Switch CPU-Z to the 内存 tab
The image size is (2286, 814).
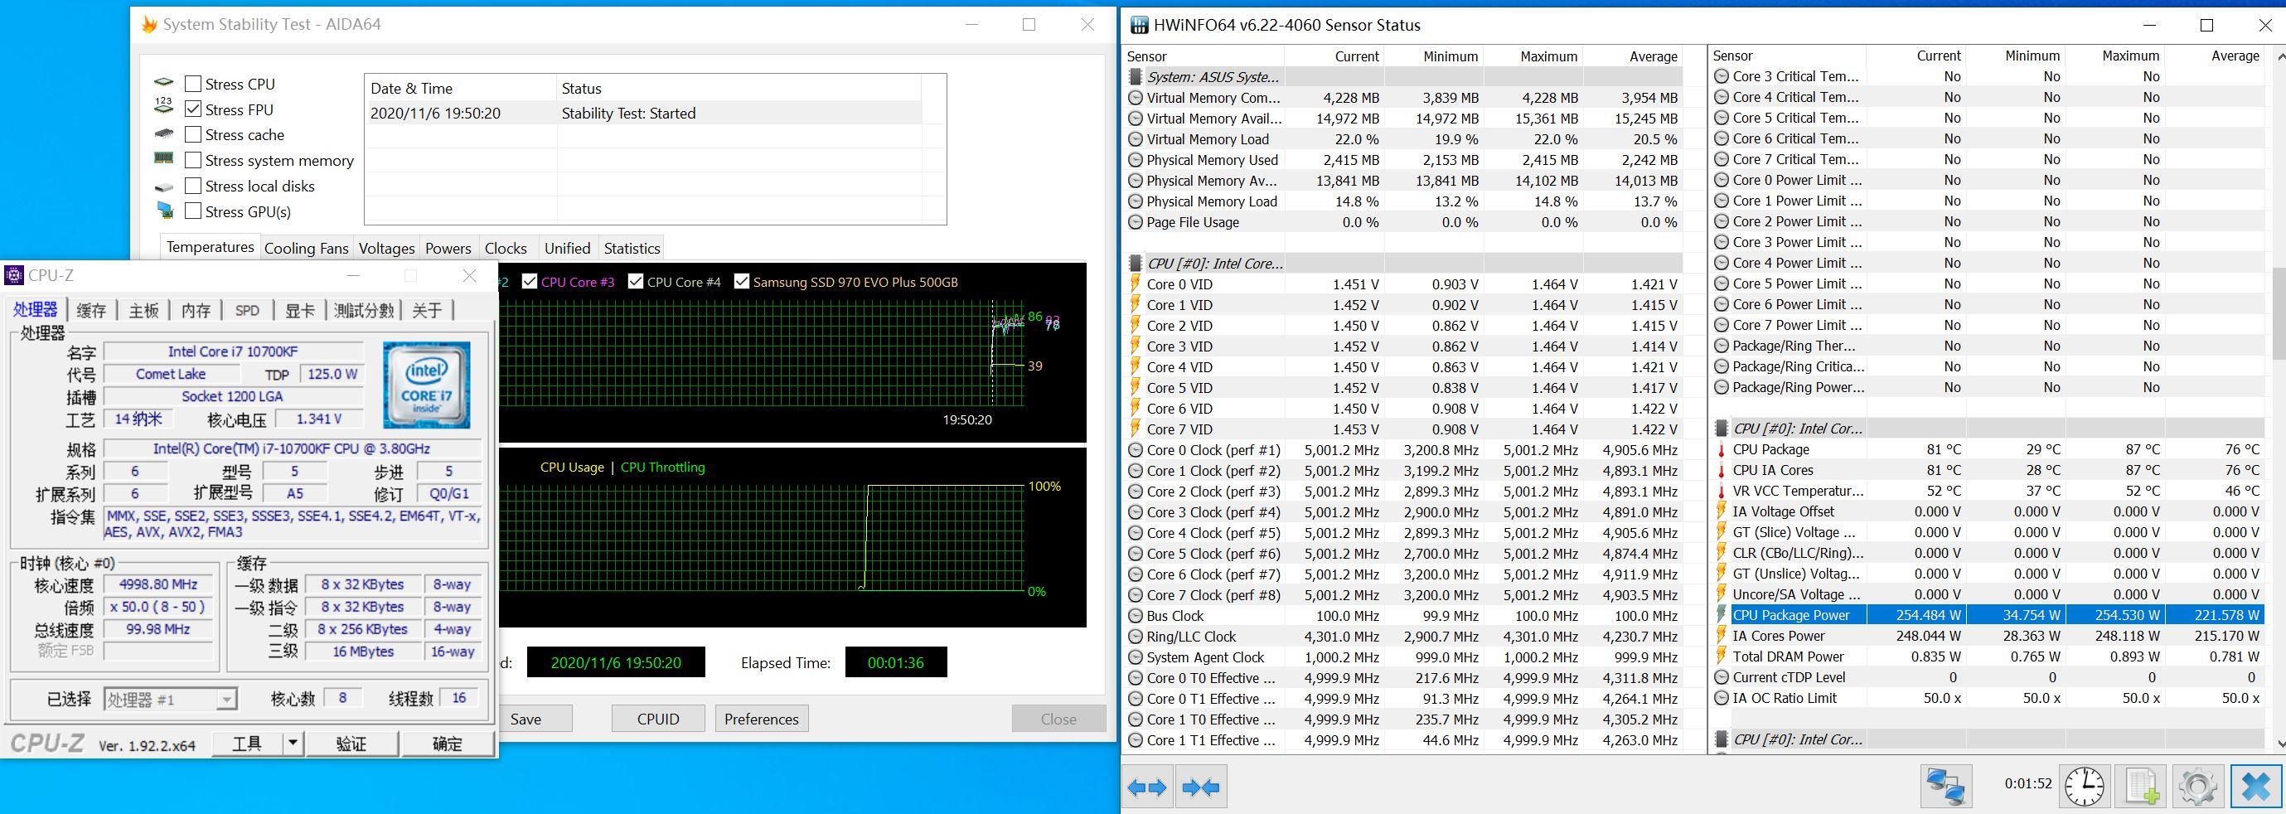point(196,310)
